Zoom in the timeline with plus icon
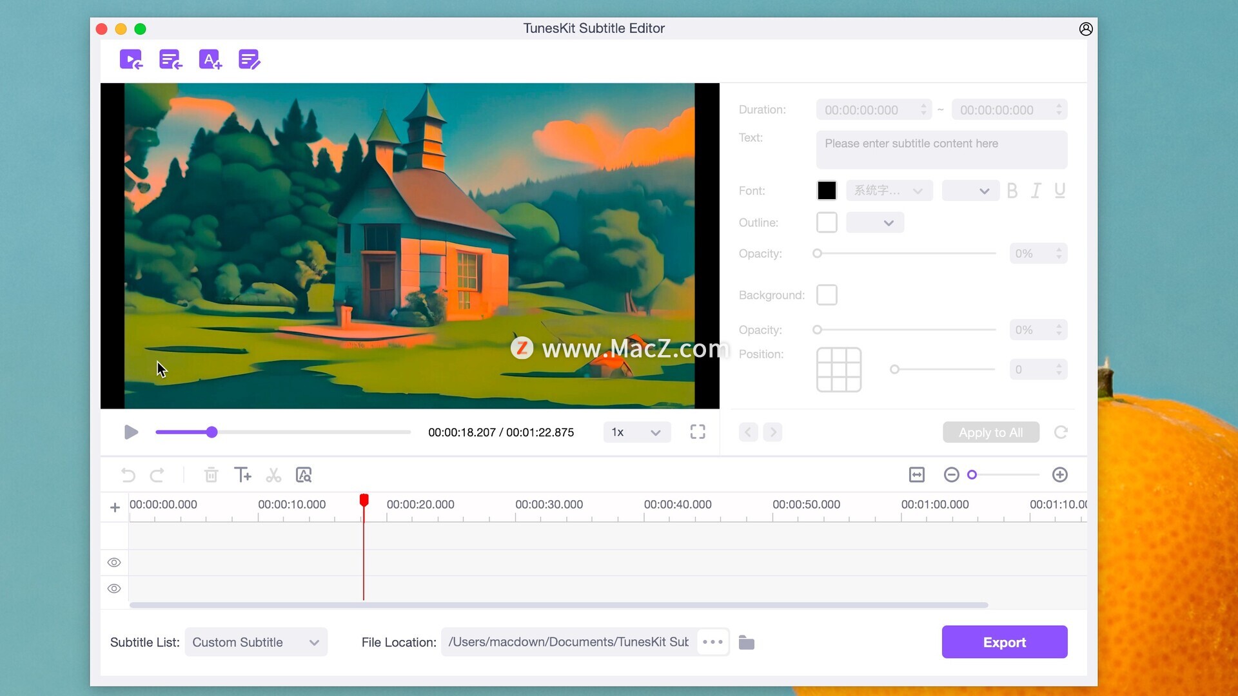This screenshot has width=1238, height=696. coord(1059,475)
